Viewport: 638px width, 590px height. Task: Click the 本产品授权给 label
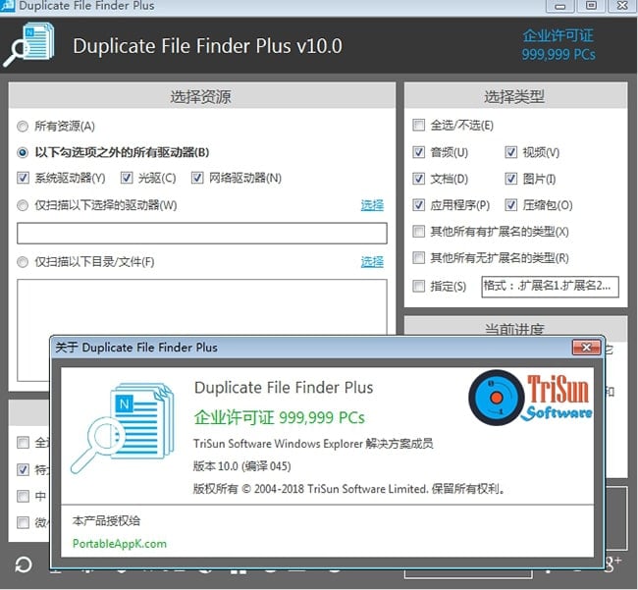click(x=106, y=521)
